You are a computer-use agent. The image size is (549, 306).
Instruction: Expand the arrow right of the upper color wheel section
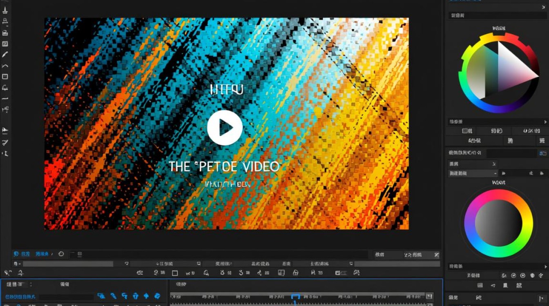(x=545, y=122)
